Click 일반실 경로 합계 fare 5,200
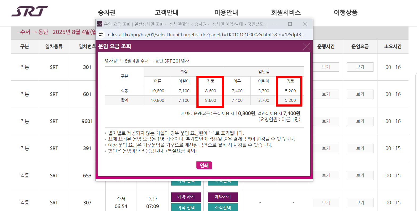 290,100
